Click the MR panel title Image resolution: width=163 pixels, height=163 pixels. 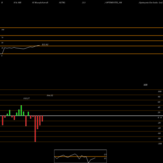145,85
